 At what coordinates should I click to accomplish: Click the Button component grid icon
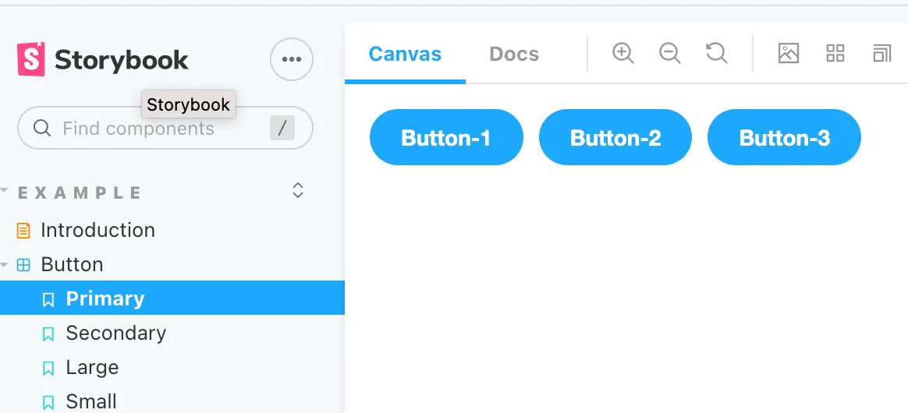(24, 265)
